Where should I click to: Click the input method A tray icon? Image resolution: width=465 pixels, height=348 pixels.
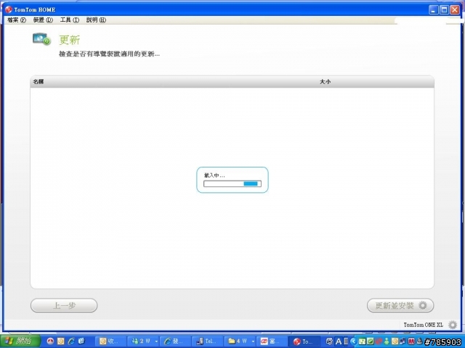coord(339,341)
